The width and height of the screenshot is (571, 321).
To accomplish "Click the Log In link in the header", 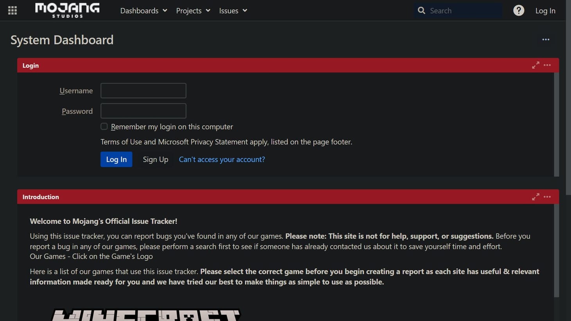I will [x=545, y=11].
